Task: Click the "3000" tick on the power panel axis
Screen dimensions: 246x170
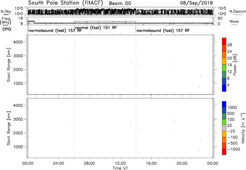Action: (18, 56)
